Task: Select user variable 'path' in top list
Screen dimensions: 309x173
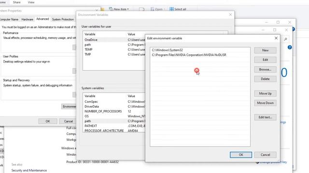Action: (114, 45)
